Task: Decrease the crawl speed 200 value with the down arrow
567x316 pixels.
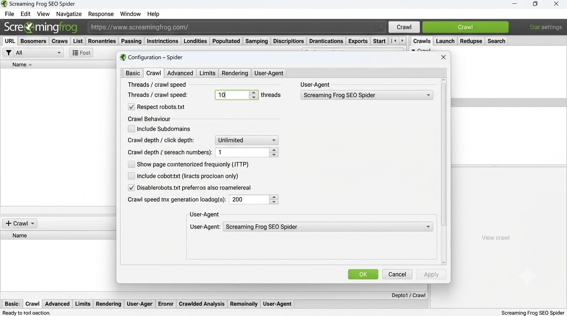Action: click(x=274, y=202)
